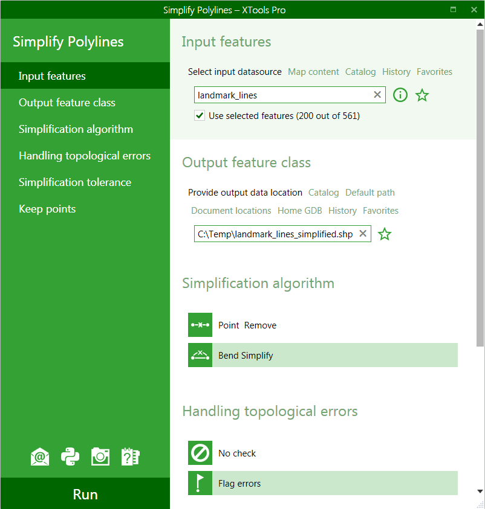485x509 pixels.
Task: Open Map content datasource link
Action: tap(313, 72)
